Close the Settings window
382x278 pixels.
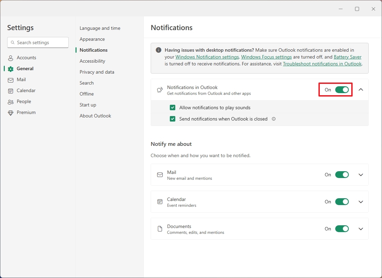pyautogui.click(x=373, y=9)
